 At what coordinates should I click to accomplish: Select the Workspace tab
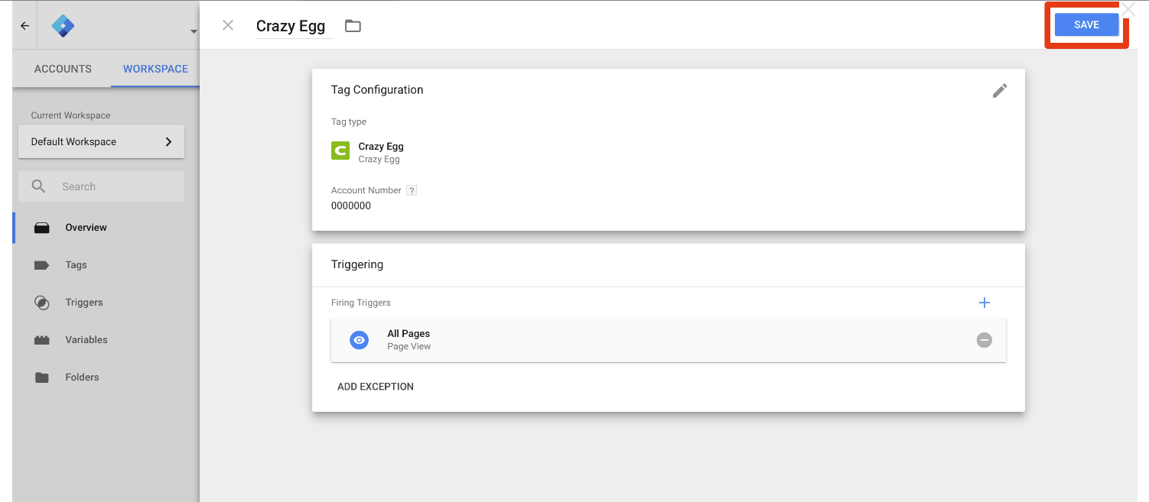(x=155, y=69)
